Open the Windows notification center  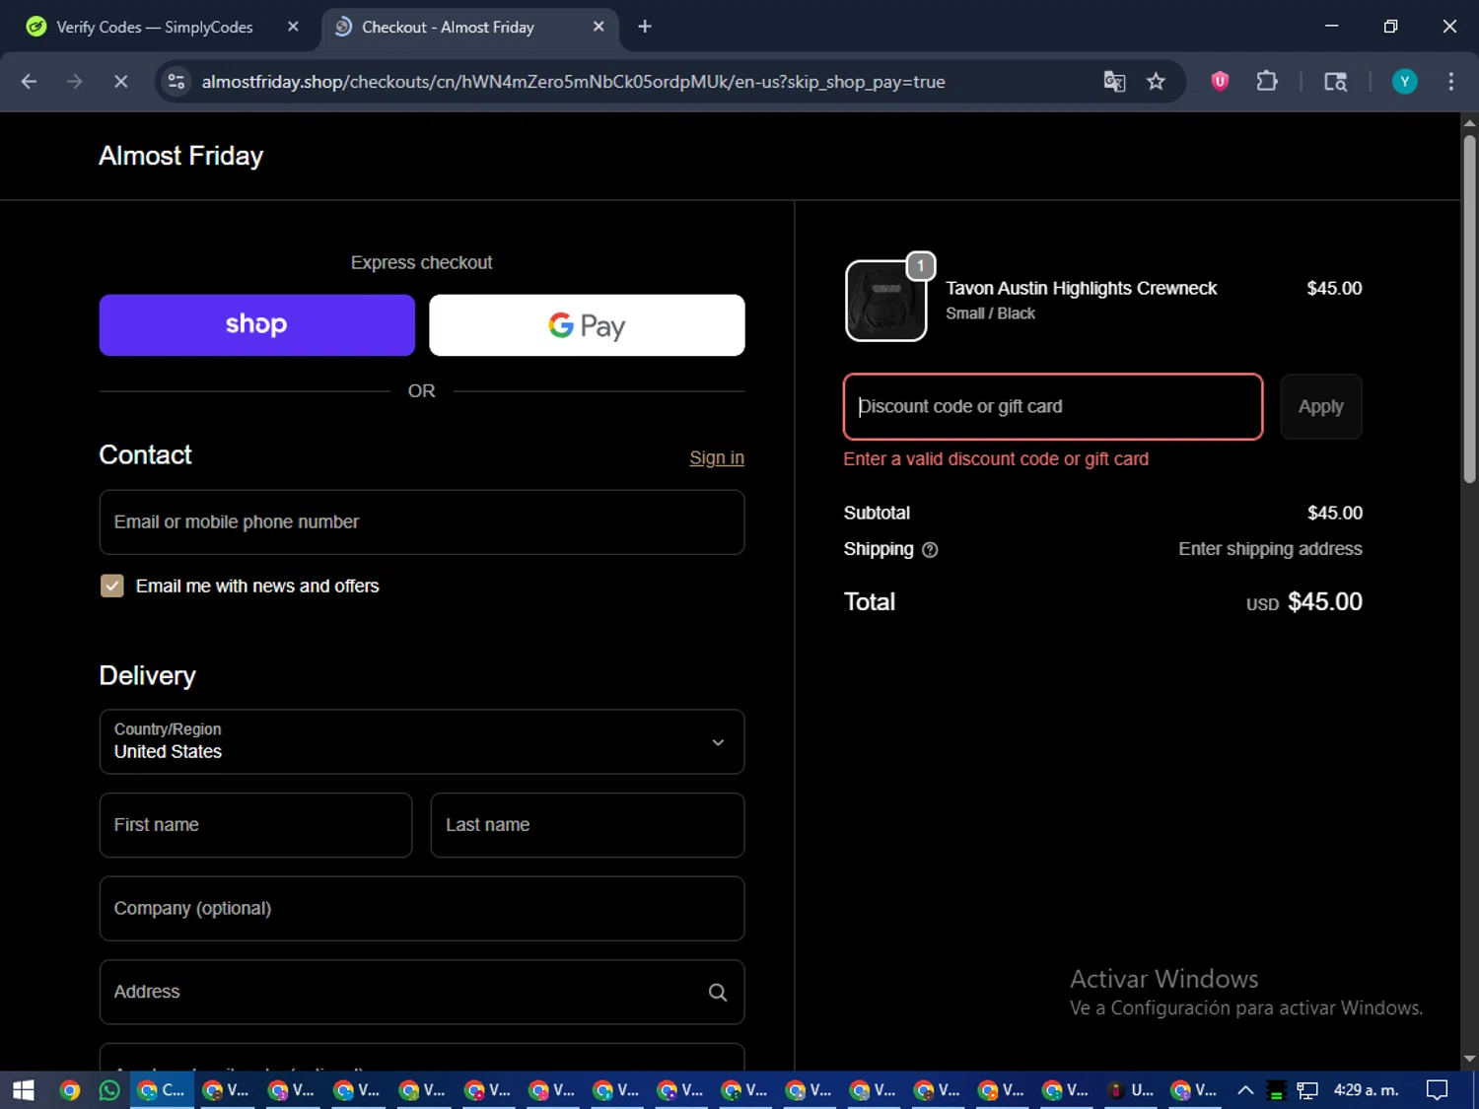click(x=1438, y=1090)
